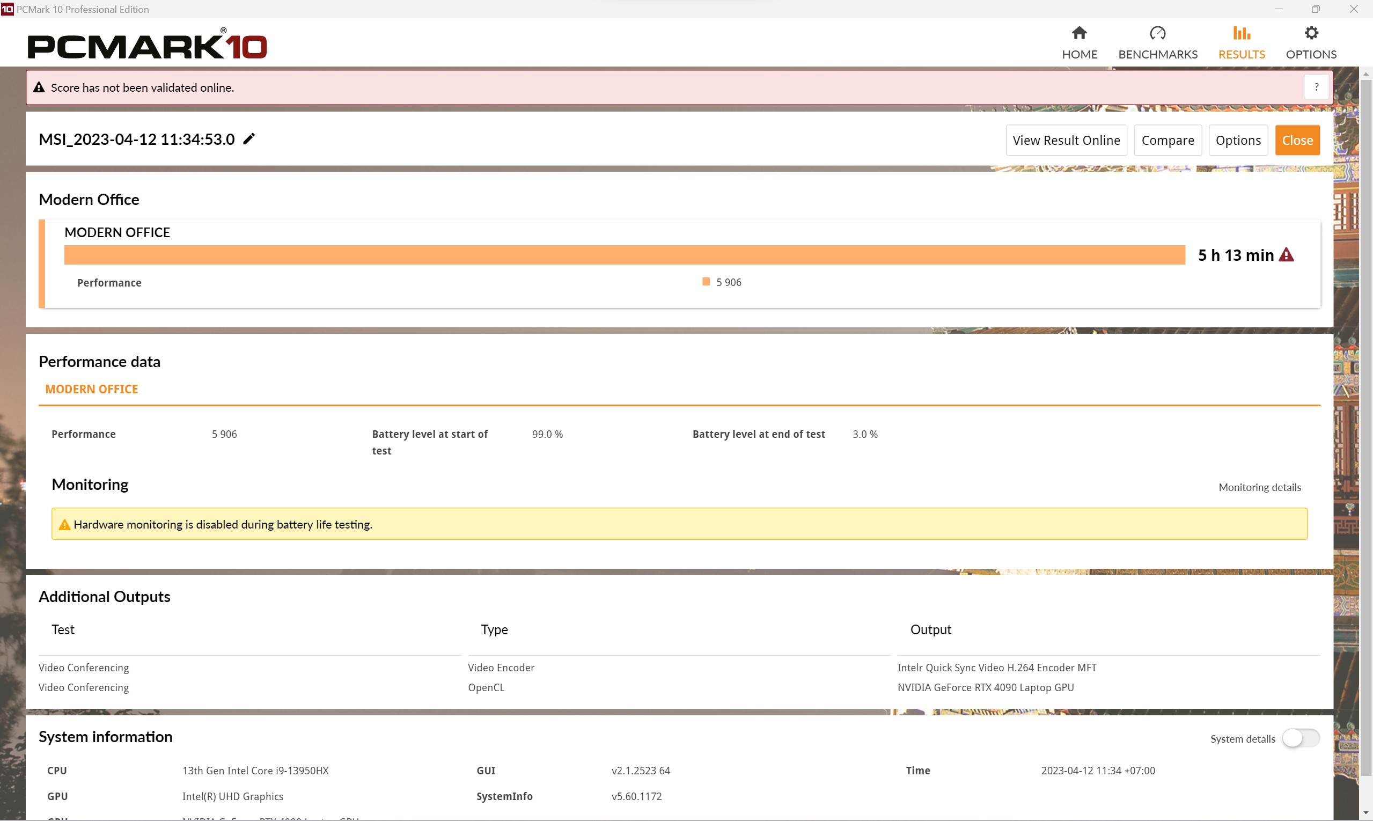This screenshot has height=821, width=1373.
Task: Click the scrollbar up arrow
Action: point(1366,74)
